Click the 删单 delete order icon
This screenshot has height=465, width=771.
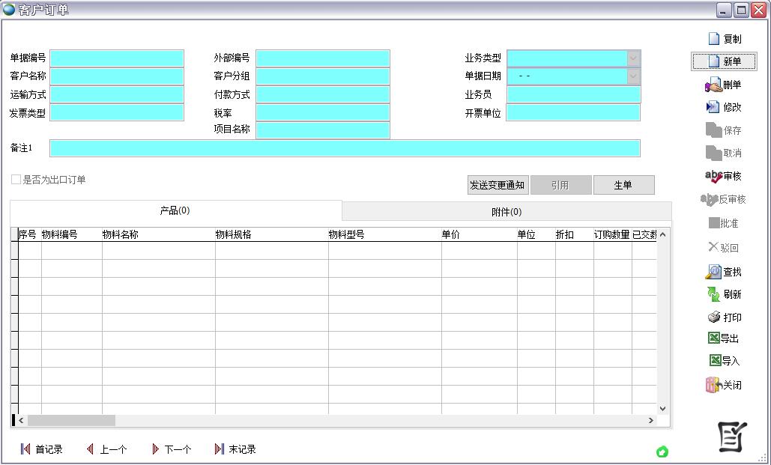(x=714, y=85)
